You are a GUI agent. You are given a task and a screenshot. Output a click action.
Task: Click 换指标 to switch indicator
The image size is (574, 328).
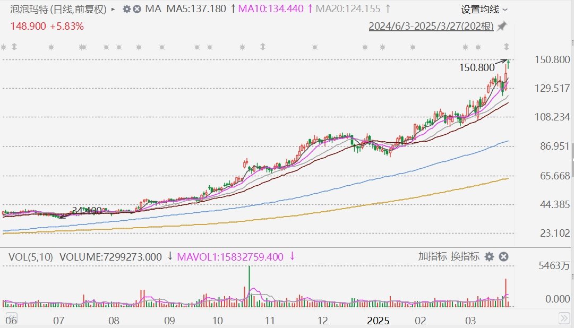(465, 256)
